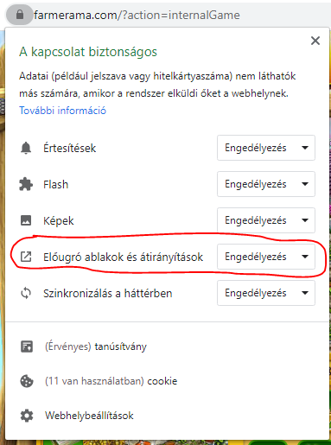
Task: Close the site information popup
Action: coord(315,41)
